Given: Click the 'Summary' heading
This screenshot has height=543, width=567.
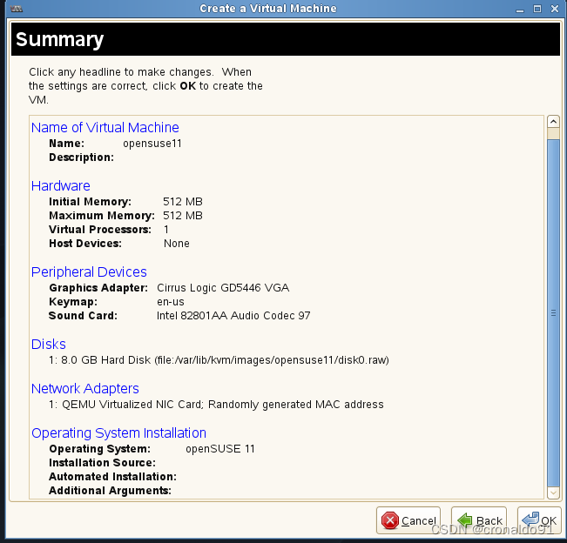Looking at the screenshot, I should pos(60,39).
